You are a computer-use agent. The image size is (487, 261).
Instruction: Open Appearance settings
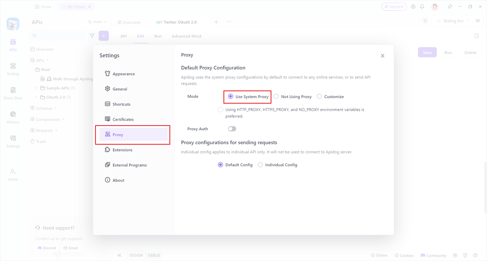(134, 74)
